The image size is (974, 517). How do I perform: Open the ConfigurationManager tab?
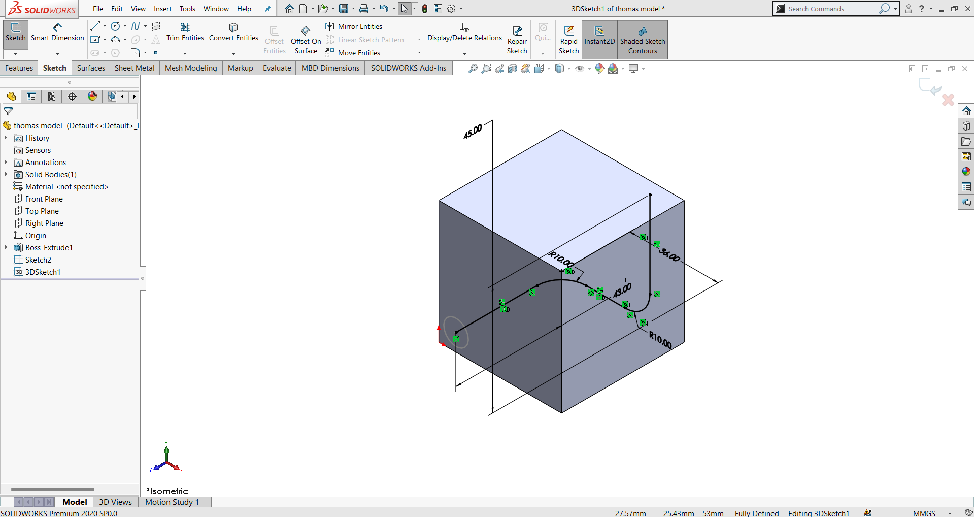tap(52, 96)
